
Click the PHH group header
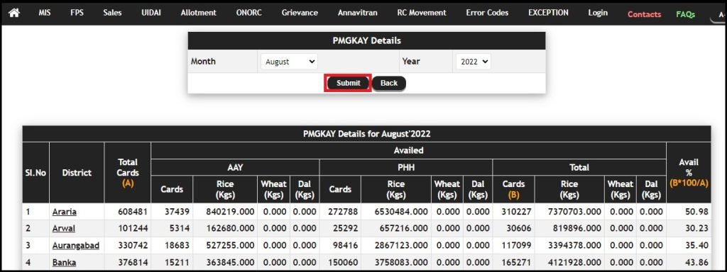tap(405, 167)
